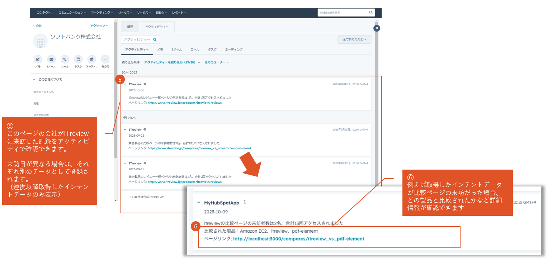Click the Email (Eメール) envelope icon
This screenshot has width=552, height=270.
(51, 60)
